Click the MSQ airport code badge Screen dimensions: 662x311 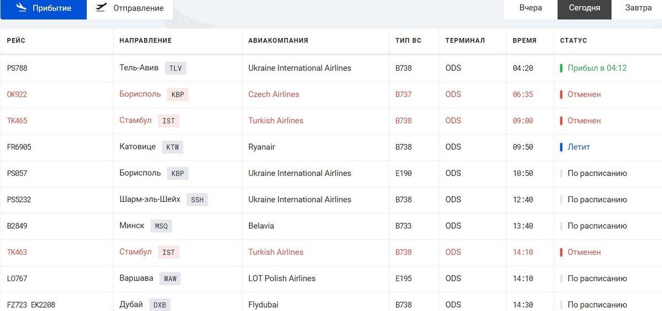coord(161,226)
